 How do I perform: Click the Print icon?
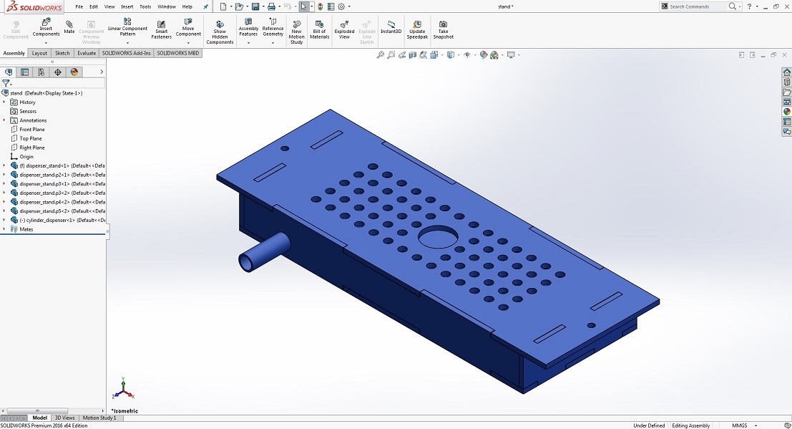point(271,6)
